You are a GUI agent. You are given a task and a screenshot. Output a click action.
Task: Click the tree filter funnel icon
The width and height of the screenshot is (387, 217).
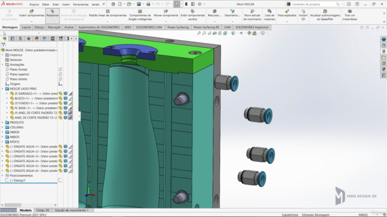3,45
